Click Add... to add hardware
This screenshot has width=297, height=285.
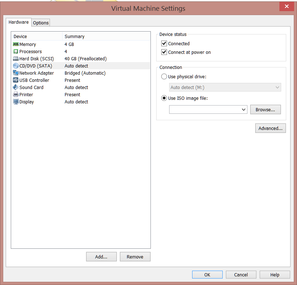tap(101, 257)
